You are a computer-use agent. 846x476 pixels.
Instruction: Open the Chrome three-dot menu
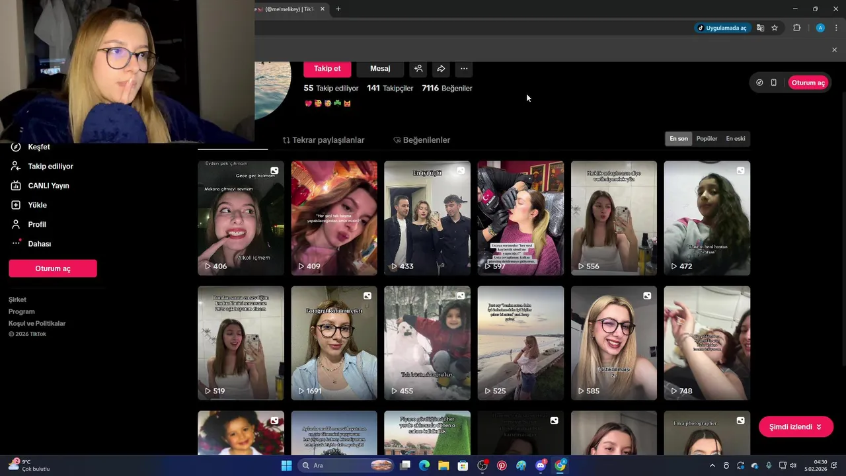[837, 28]
